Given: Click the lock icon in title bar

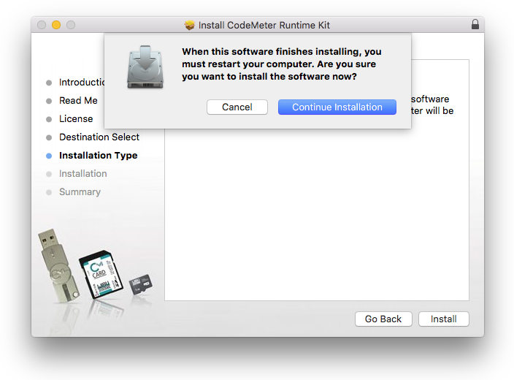Looking at the screenshot, I should coord(475,25).
